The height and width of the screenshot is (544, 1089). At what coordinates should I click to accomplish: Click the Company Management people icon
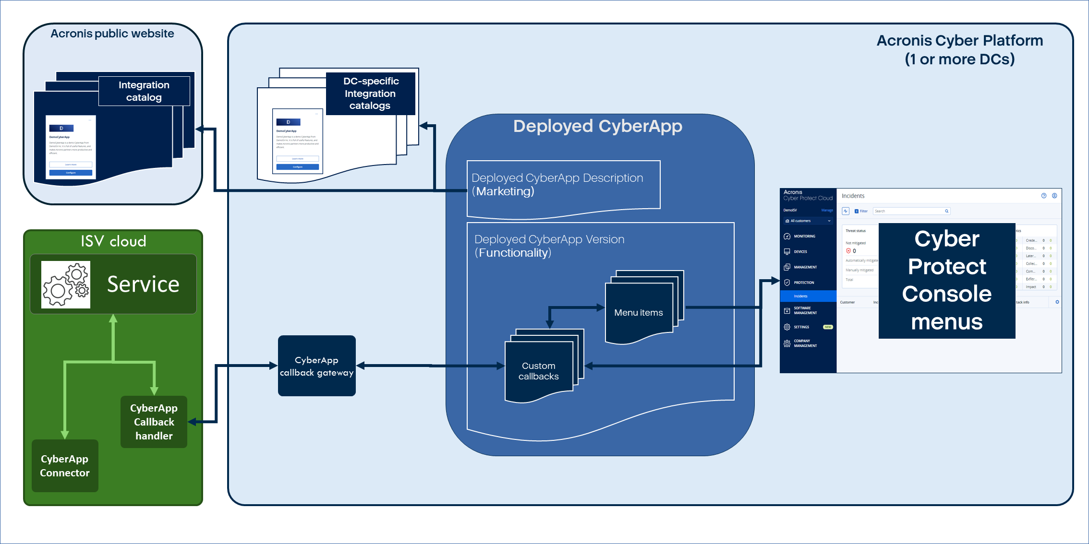tap(787, 343)
